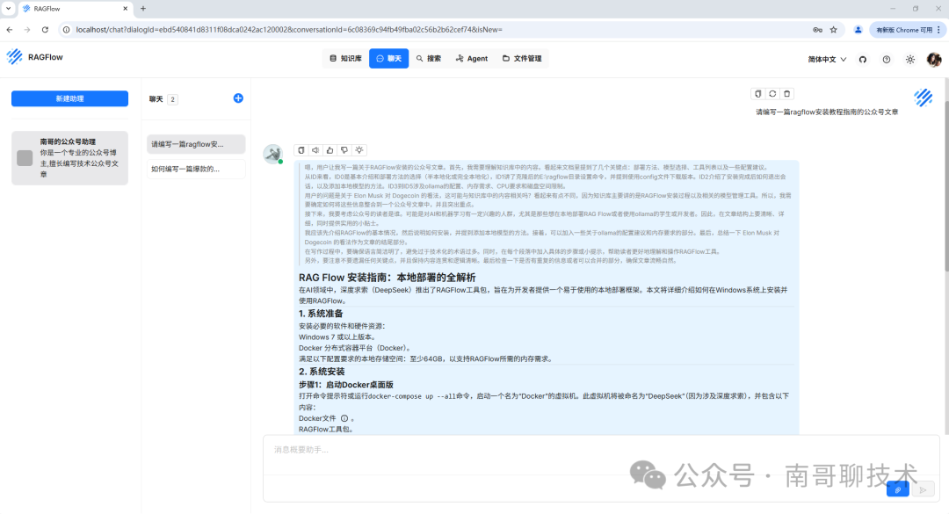This screenshot has height=514, width=949.
Task: Focus the message input field
Action: 601,454
